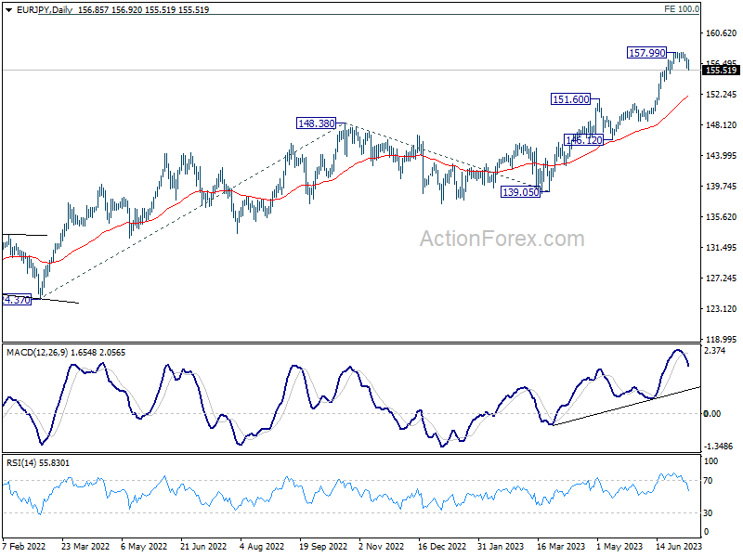Screen dimensions: 743x557
Task: Select the MACD(12,26,9) indicator label
Action: (x=37, y=353)
